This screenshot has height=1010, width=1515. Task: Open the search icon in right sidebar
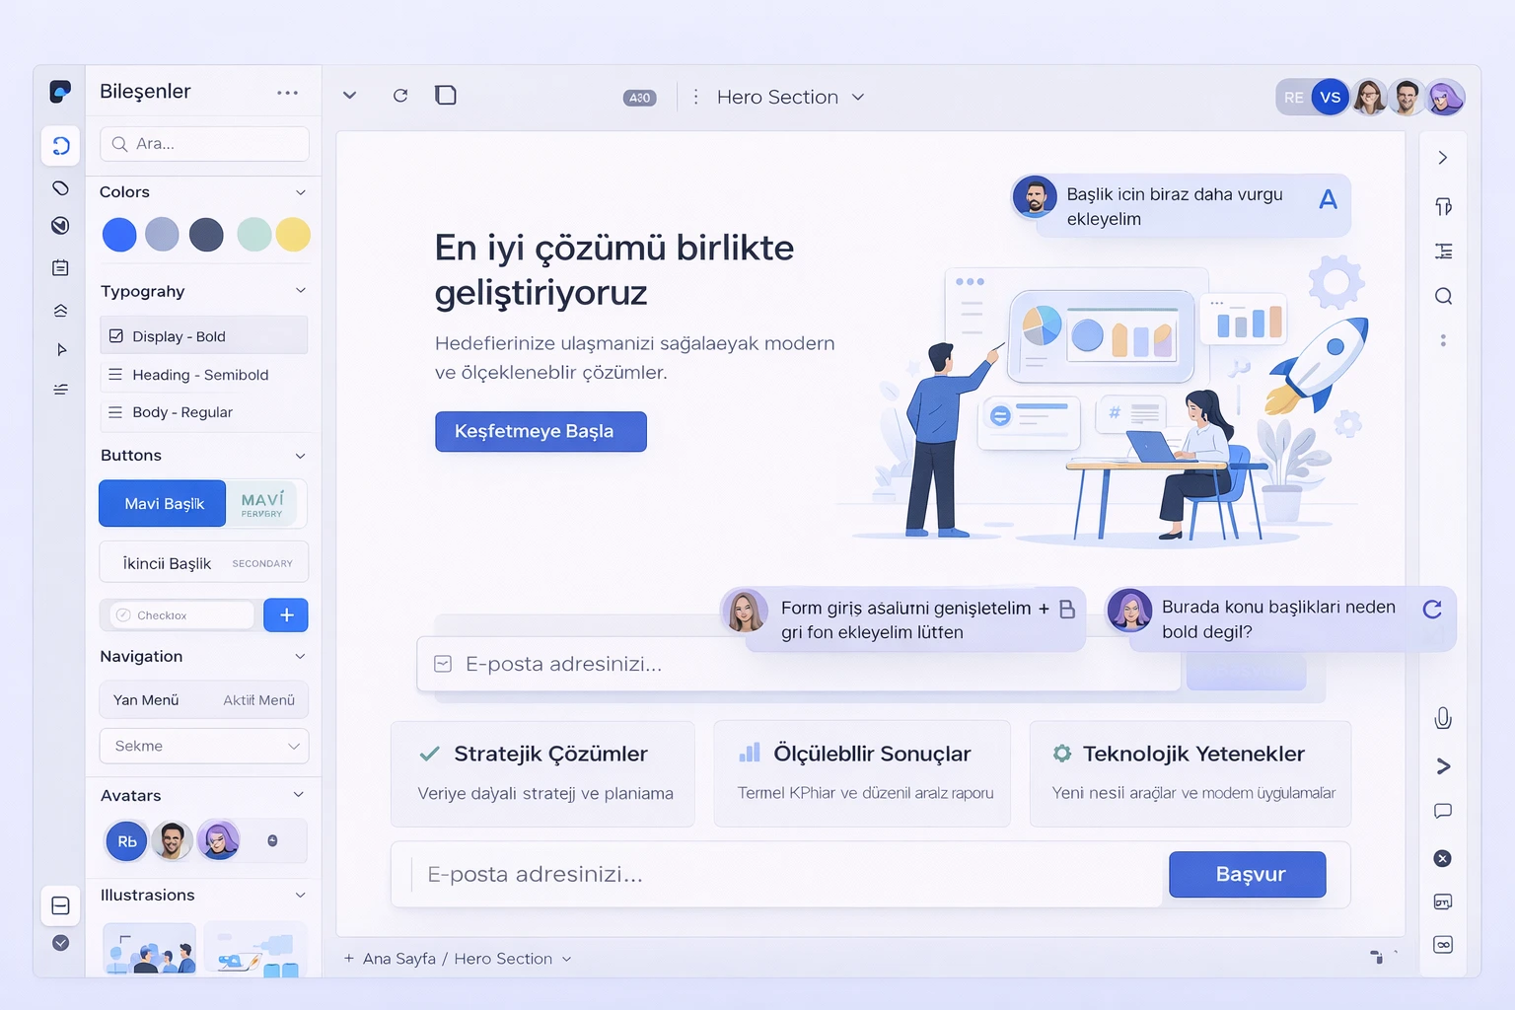tap(1443, 296)
